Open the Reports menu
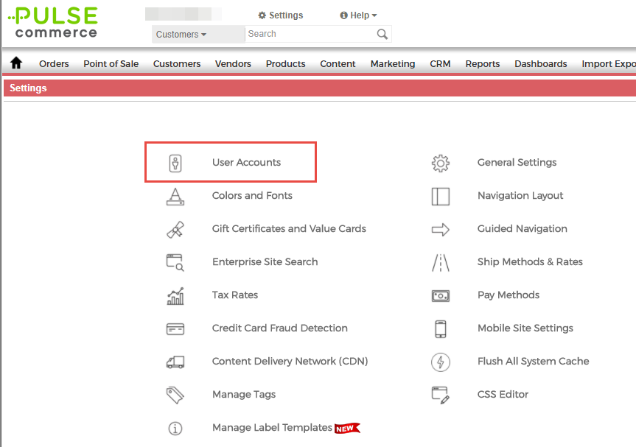This screenshot has width=636, height=447. coord(483,63)
